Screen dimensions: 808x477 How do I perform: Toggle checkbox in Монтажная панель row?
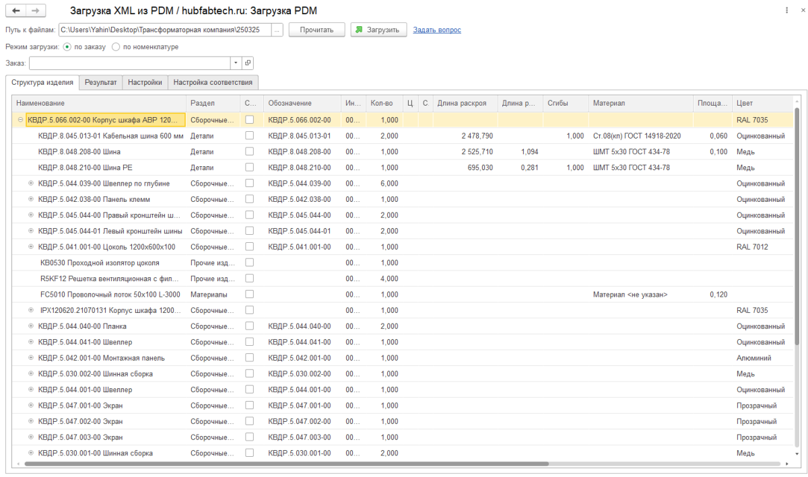click(x=250, y=358)
